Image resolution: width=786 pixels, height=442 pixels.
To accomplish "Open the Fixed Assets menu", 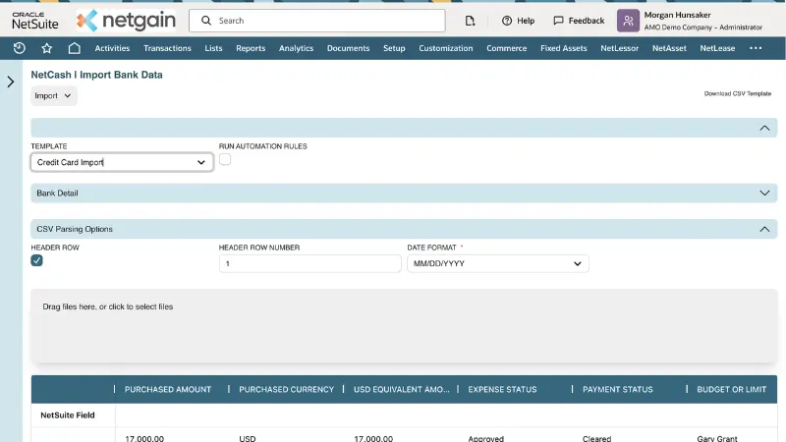I will pyautogui.click(x=563, y=48).
